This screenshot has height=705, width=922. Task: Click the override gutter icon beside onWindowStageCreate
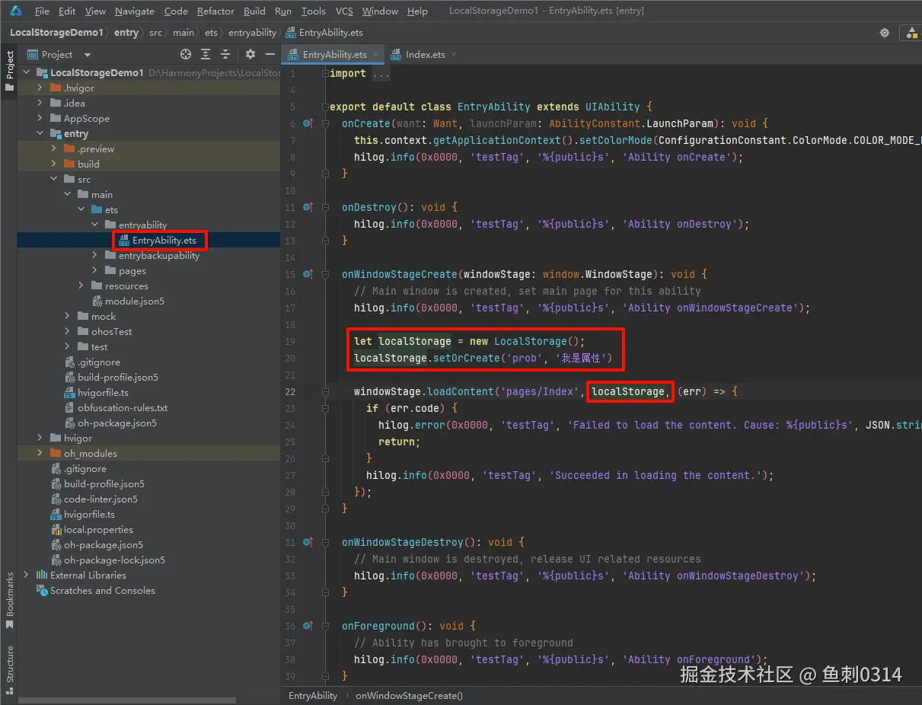tap(308, 274)
